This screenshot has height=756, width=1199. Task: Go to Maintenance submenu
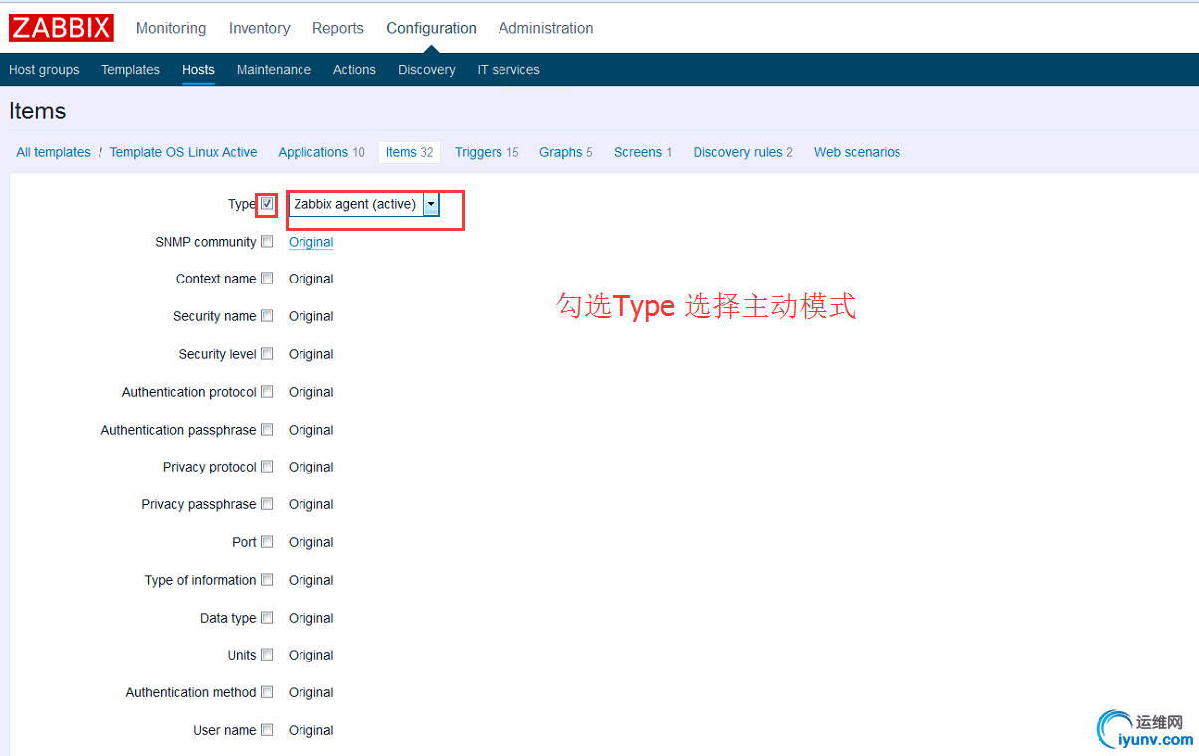[x=274, y=70]
